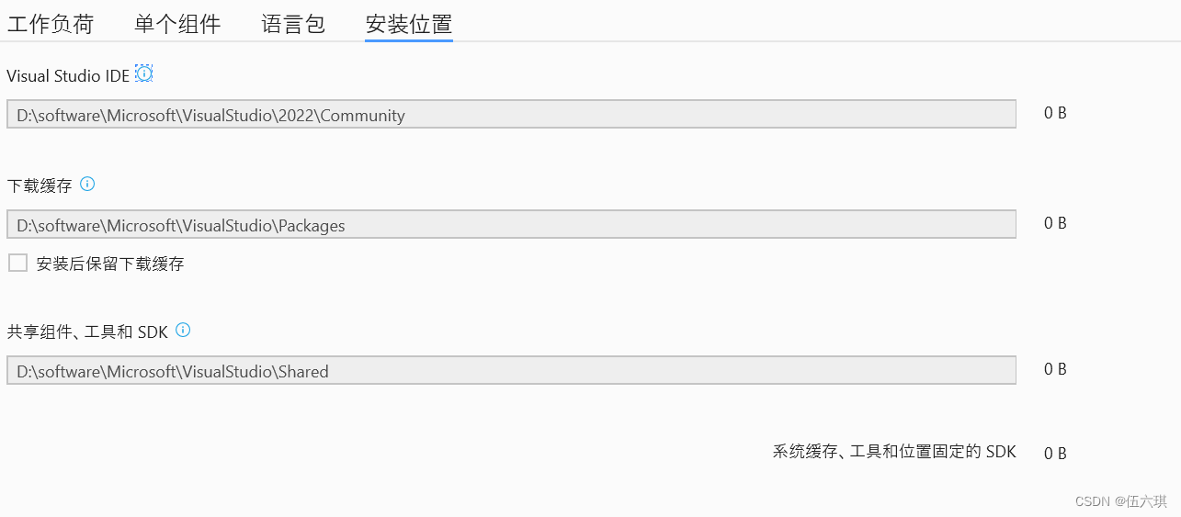Click the 2022\Community install path field

511,114
